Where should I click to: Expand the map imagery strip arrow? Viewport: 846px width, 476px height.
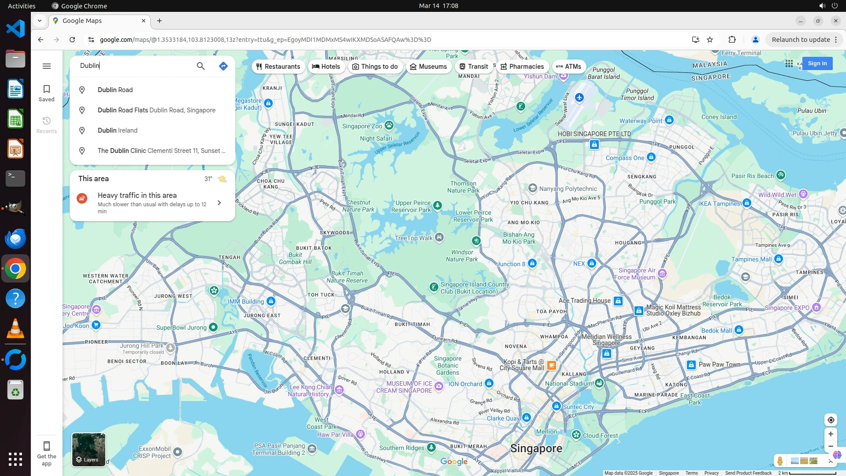click(831, 461)
